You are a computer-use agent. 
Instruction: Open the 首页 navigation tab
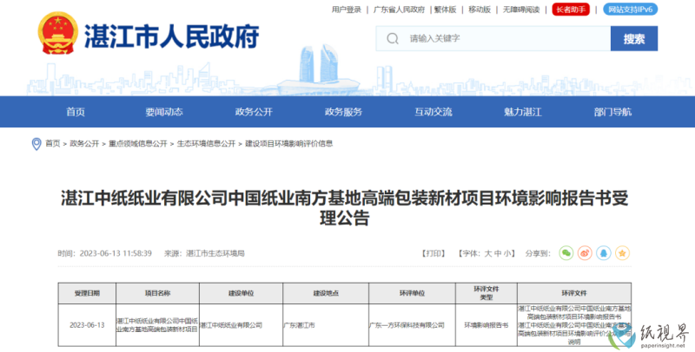pyautogui.click(x=76, y=112)
